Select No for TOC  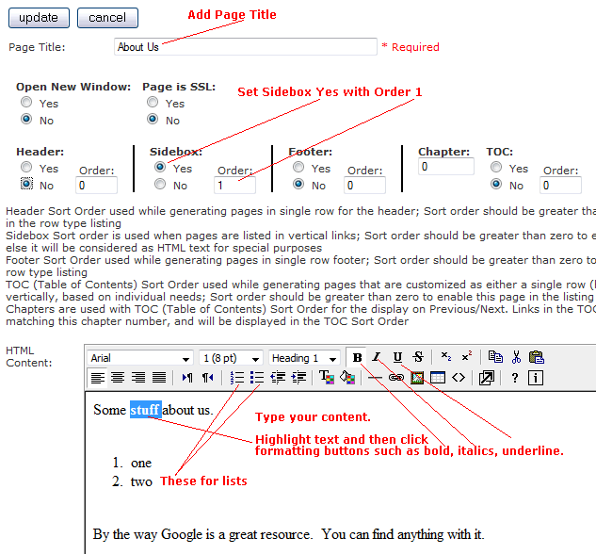pyautogui.click(x=496, y=184)
